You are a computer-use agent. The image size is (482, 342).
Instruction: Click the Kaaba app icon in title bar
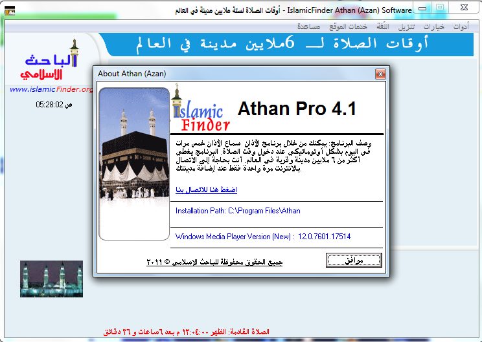[10, 10]
